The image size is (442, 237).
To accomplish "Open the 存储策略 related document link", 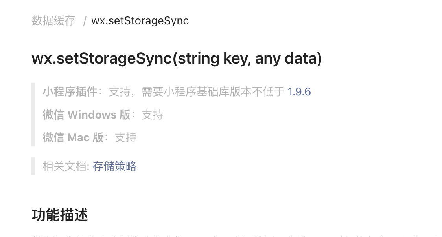I will 114,166.
